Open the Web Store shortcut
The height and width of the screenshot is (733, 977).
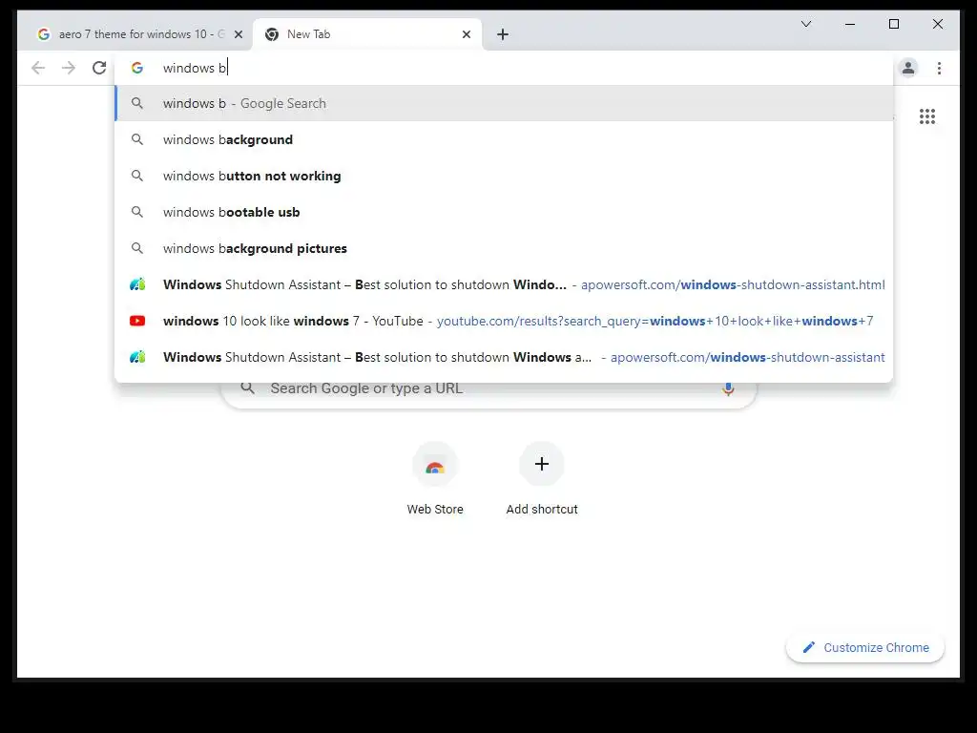[x=435, y=479]
